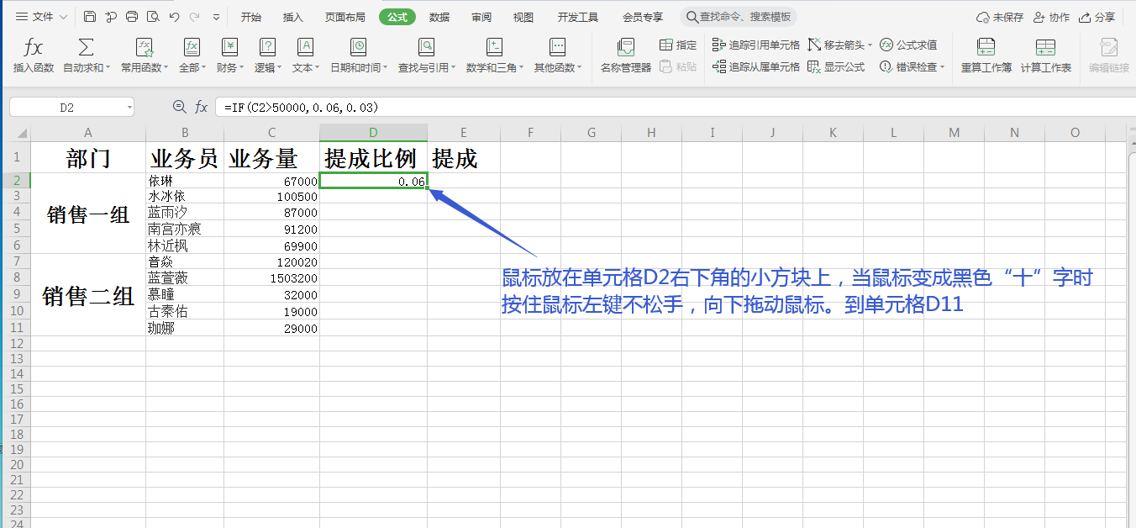Viewport: 1136px width, 528px height.
Task: Click the fx icon beside formula bar
Action: pos(202,107)
